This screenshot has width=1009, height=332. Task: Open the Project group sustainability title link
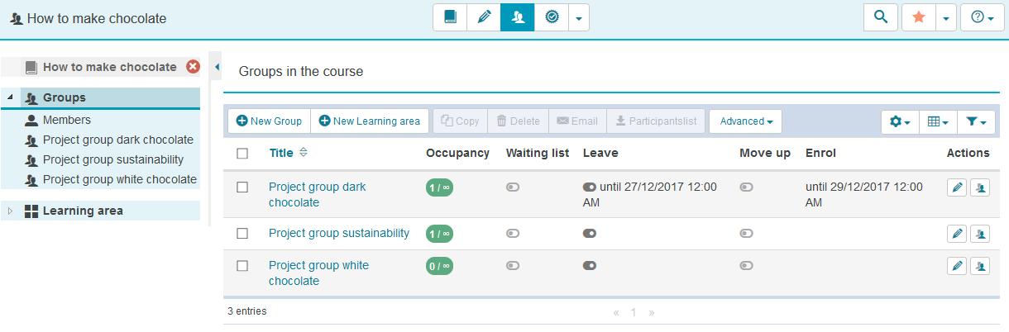click(x=339, y=234)
